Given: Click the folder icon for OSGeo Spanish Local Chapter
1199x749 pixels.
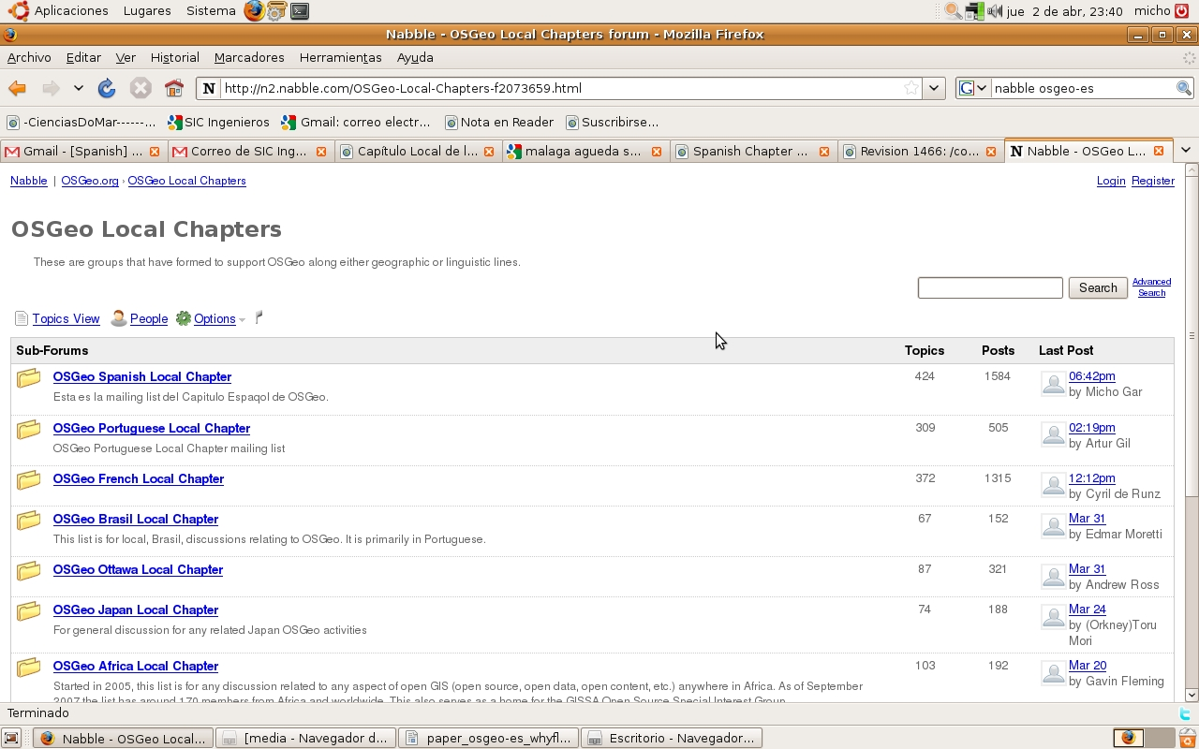Looking at the screenshot, I should [29, 377].
